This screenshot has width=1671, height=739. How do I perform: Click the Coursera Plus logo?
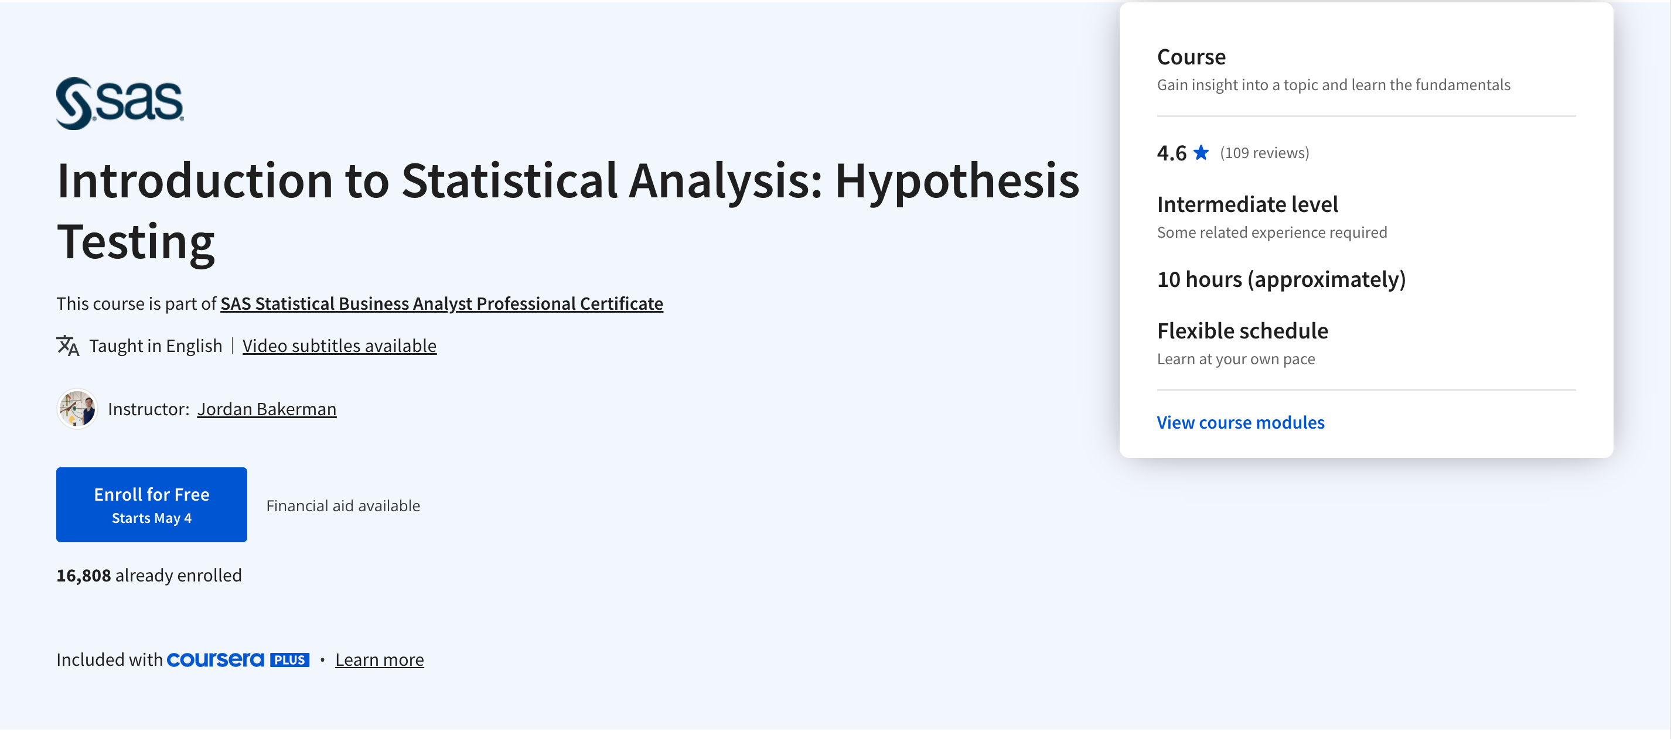pyautogui.click(x=238, y=660)
